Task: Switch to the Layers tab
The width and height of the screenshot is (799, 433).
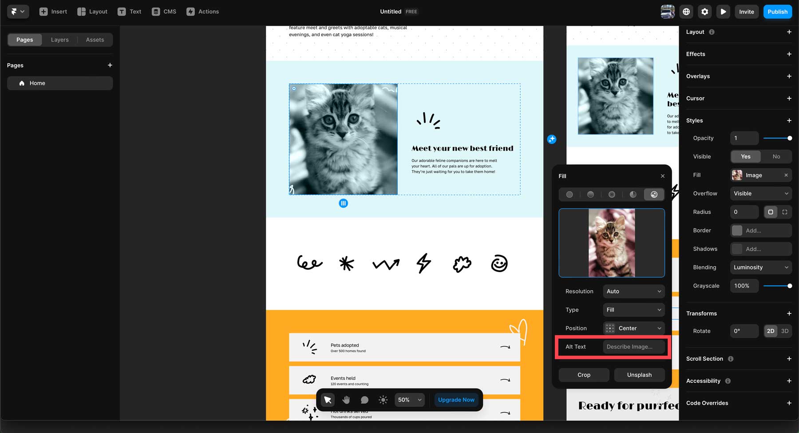Action: (x=59, y=39)
